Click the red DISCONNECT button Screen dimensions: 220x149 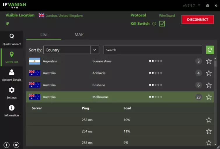click(x=198, y=20)
